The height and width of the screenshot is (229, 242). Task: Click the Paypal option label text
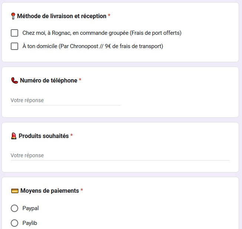(x=30, y=208)
